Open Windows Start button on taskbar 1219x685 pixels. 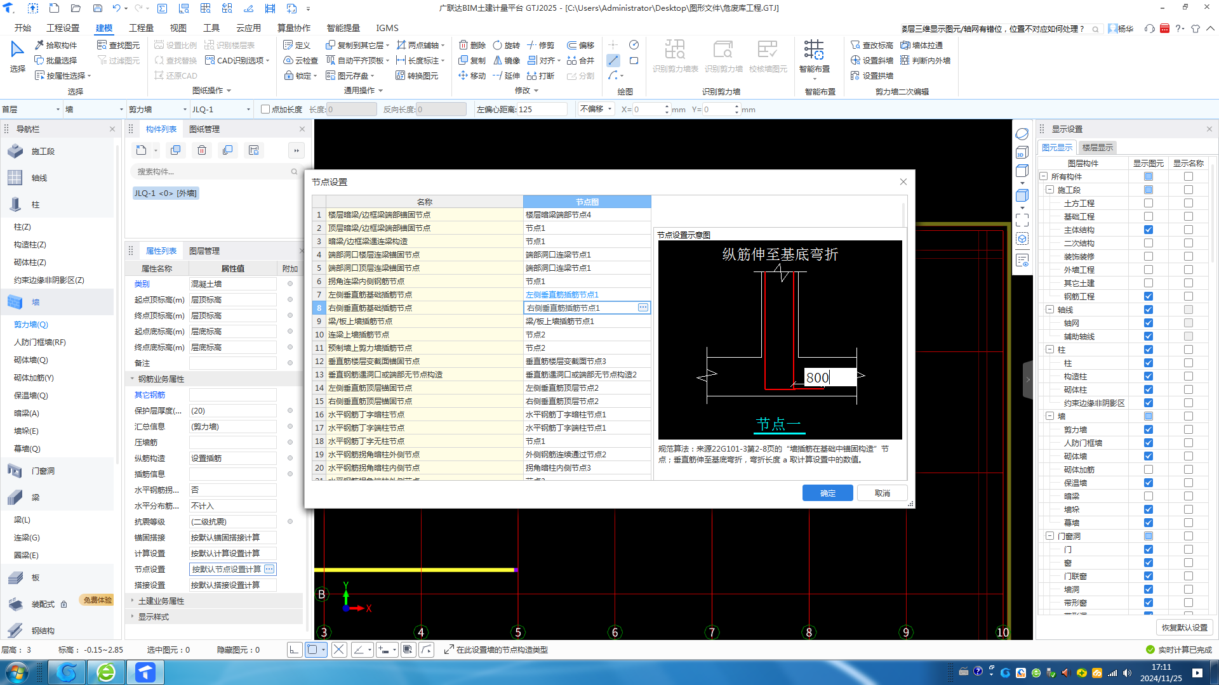(x=17, y=672)
